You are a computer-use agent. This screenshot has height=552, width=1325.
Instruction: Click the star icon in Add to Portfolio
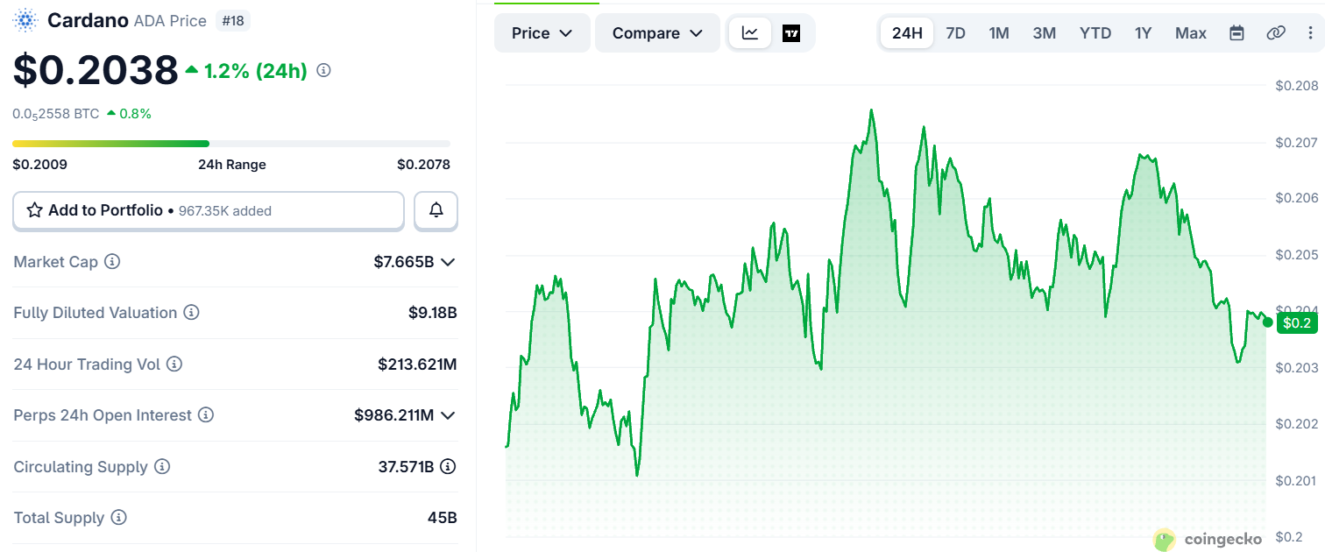click(35, 210)
